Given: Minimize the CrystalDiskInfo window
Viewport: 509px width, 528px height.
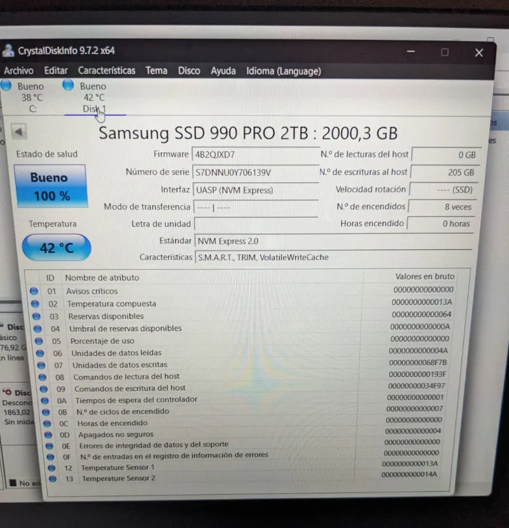Looking at the screenshot, I should click(x=411, y=52).
